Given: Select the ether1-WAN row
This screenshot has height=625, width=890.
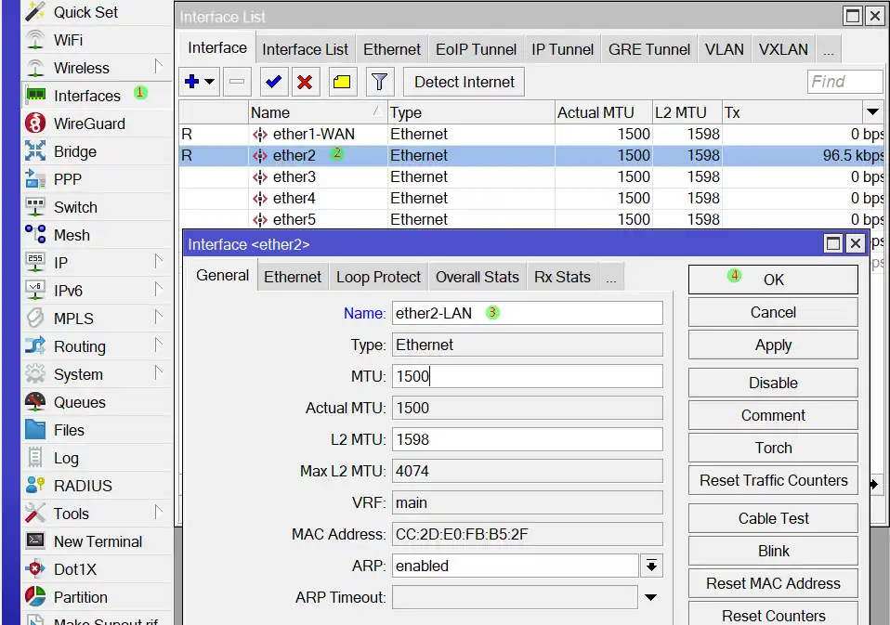Looking at the screenshot, I should (x=314, y=134).
